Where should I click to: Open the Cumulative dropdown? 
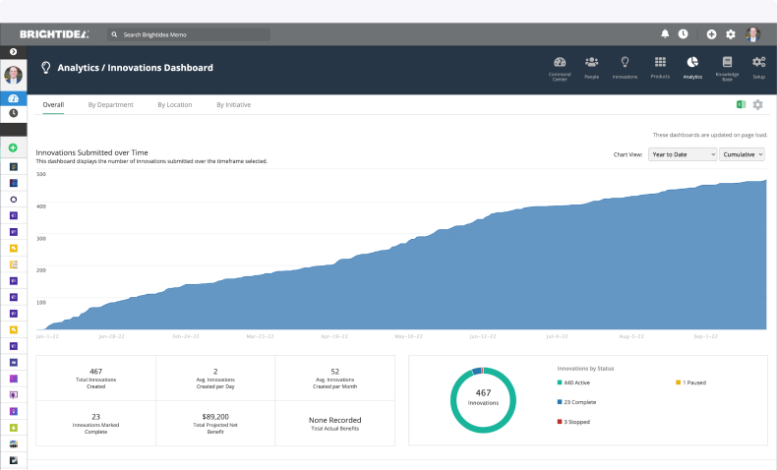pos(743,154)
